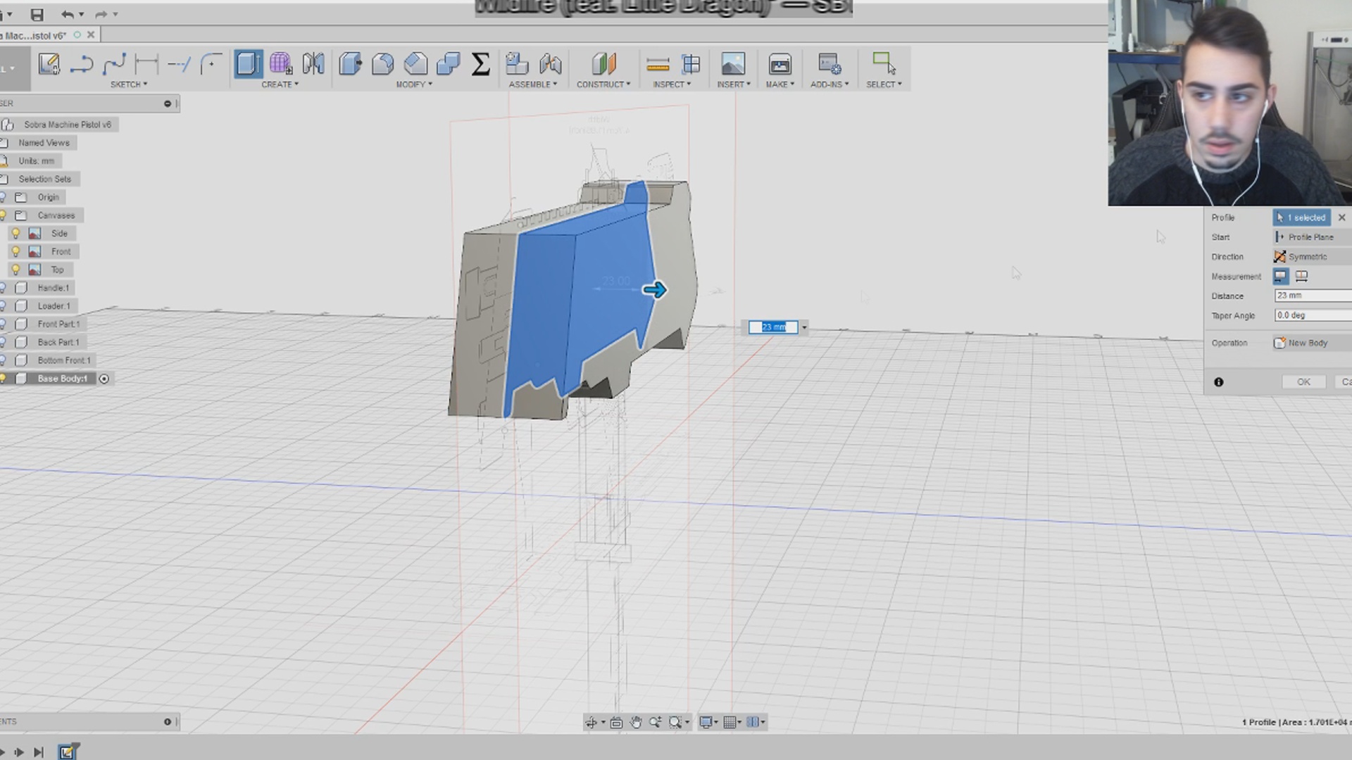Open the floating distance field dropdown arrow
The height and width of the screenshot is (760, 1352).
click(804, 327)
